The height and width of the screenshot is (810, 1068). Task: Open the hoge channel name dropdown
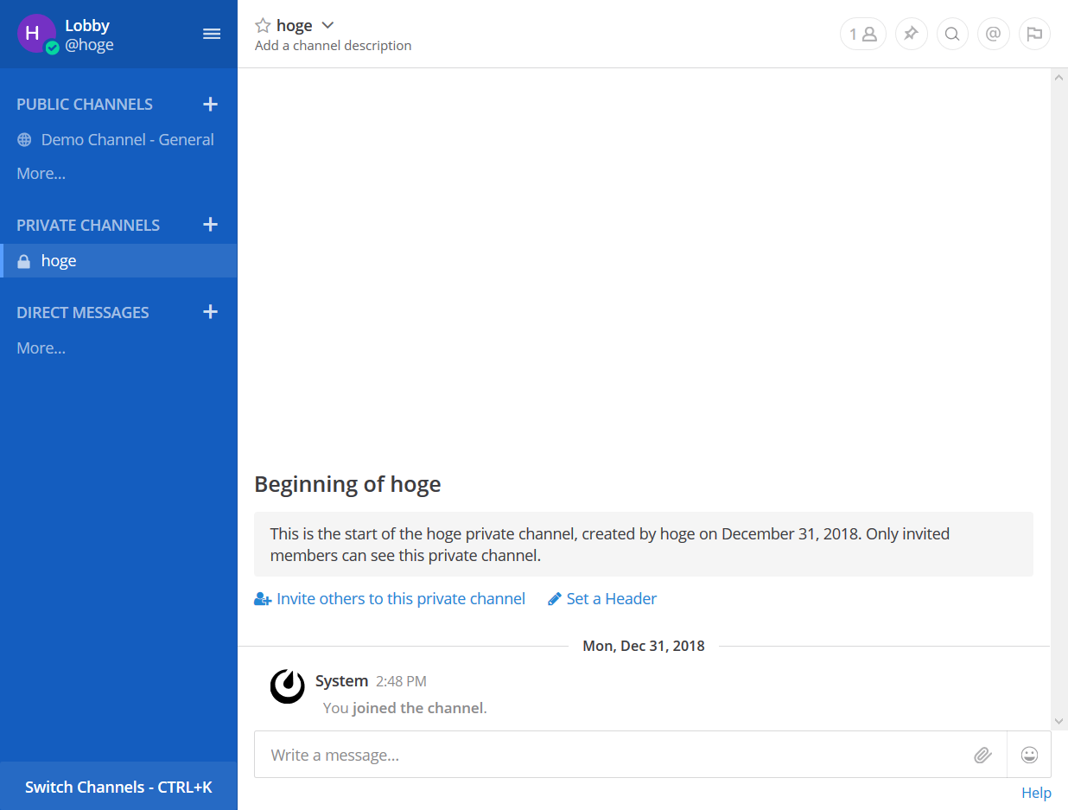(x=327, y=25)
